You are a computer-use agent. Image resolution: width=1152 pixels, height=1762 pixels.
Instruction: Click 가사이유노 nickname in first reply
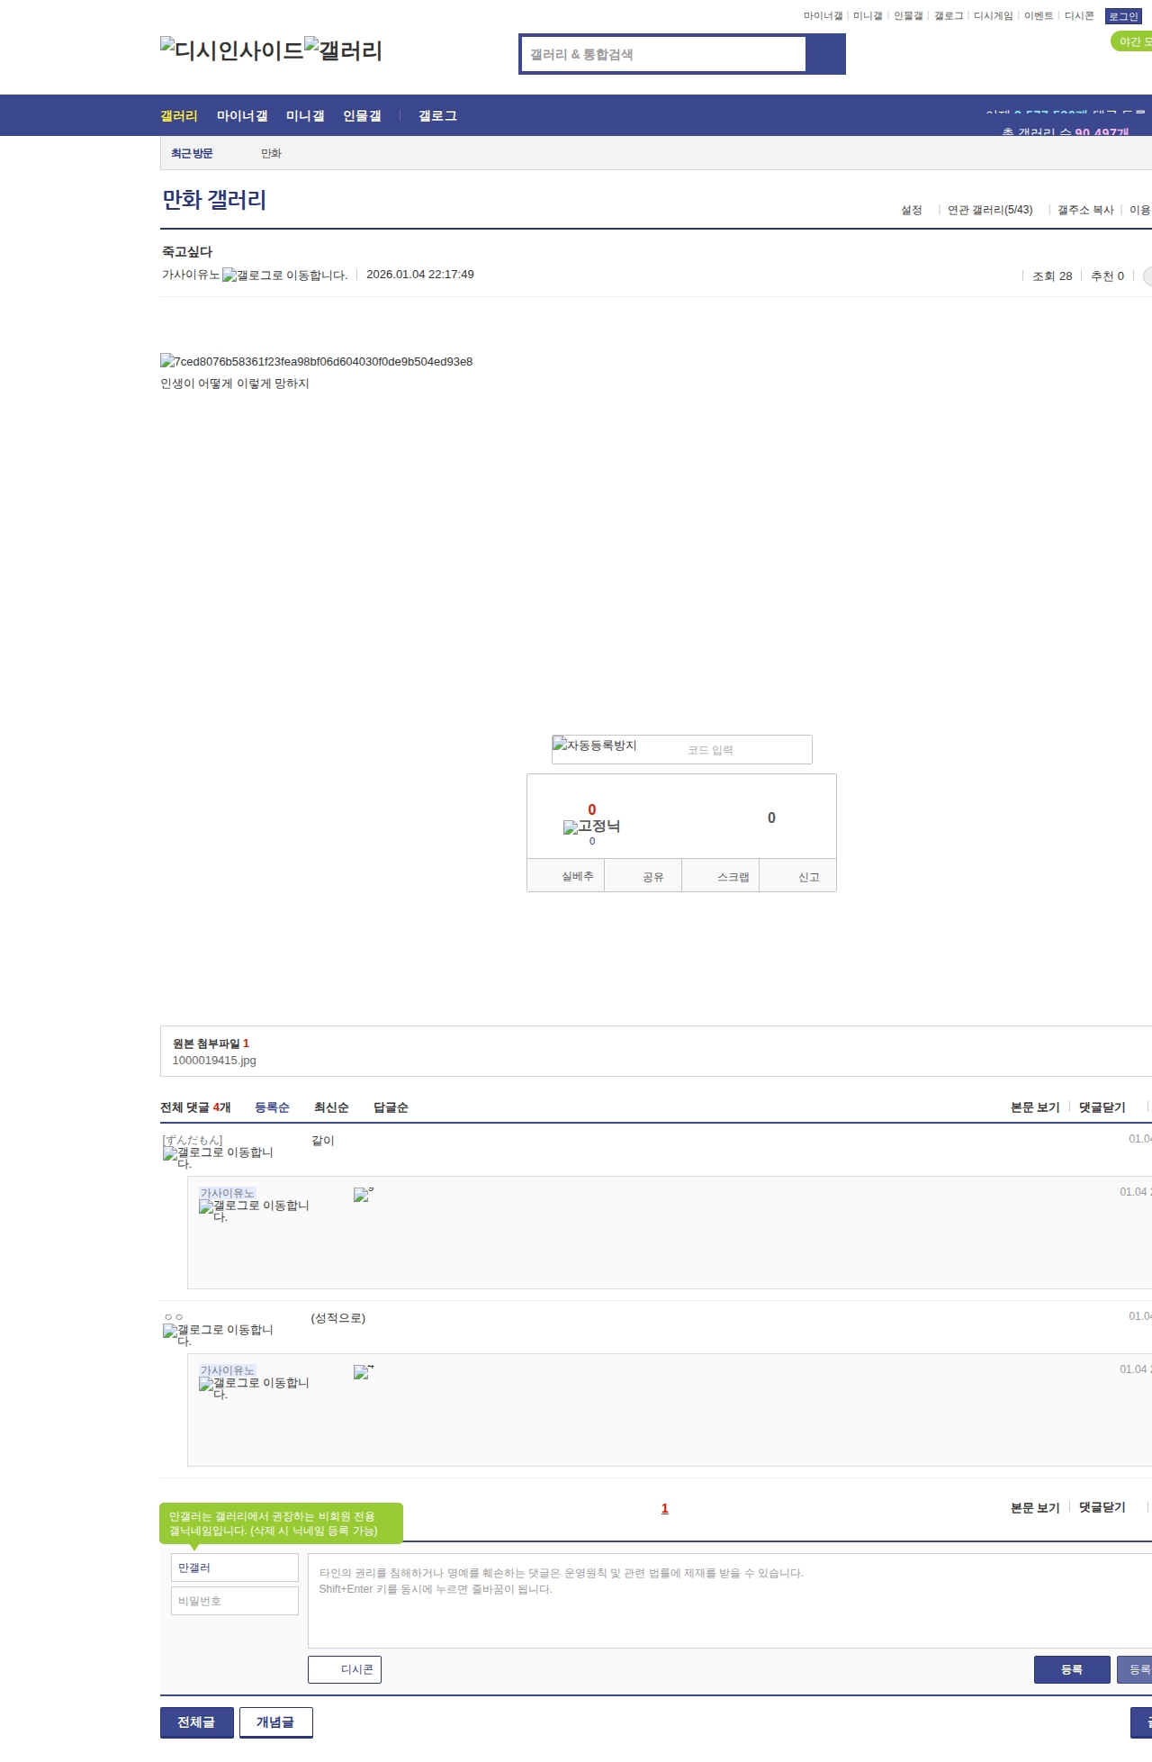[x=228, y=1193]
